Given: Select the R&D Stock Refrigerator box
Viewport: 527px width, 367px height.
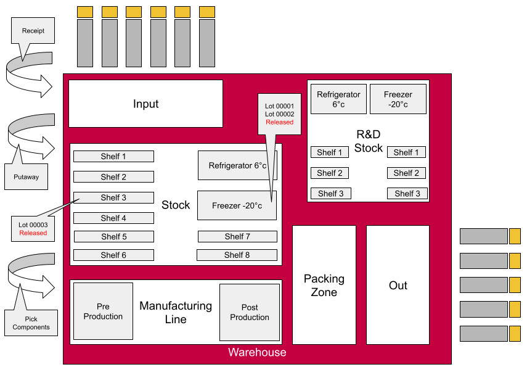Looking at the screenshot, I should pyautogui.click(x=338, y=99).
